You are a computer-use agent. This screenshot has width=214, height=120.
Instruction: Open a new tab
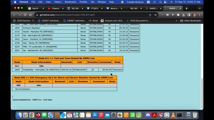pos(187,8)
